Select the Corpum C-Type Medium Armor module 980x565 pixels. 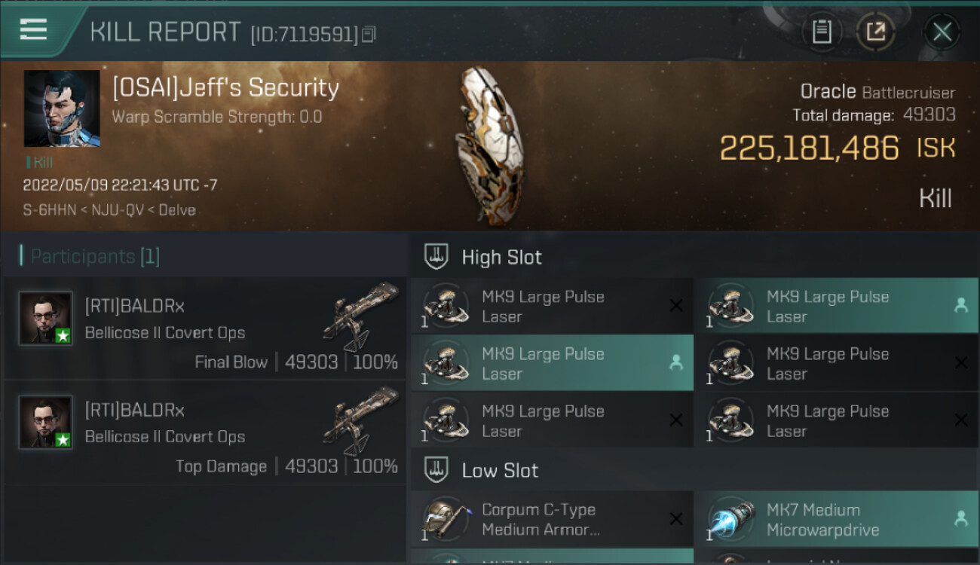pyautogui.click(x=541, y=519)
